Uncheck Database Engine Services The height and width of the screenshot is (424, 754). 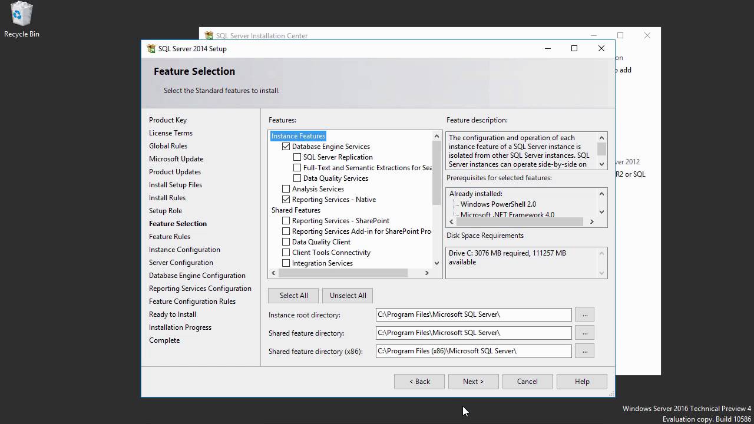click(x=286, y=147)
